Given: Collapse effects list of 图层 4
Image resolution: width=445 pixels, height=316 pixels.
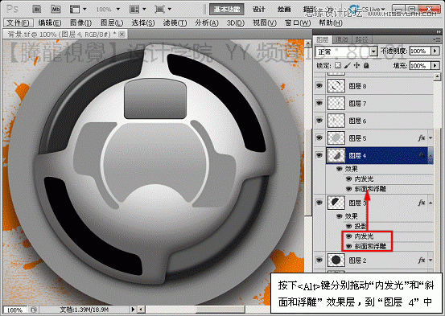Looking at the screenshot, I should pyautogui.click(x=431, y=155).
